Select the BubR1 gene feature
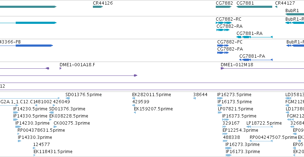The image size is (304, 157). 295,14
